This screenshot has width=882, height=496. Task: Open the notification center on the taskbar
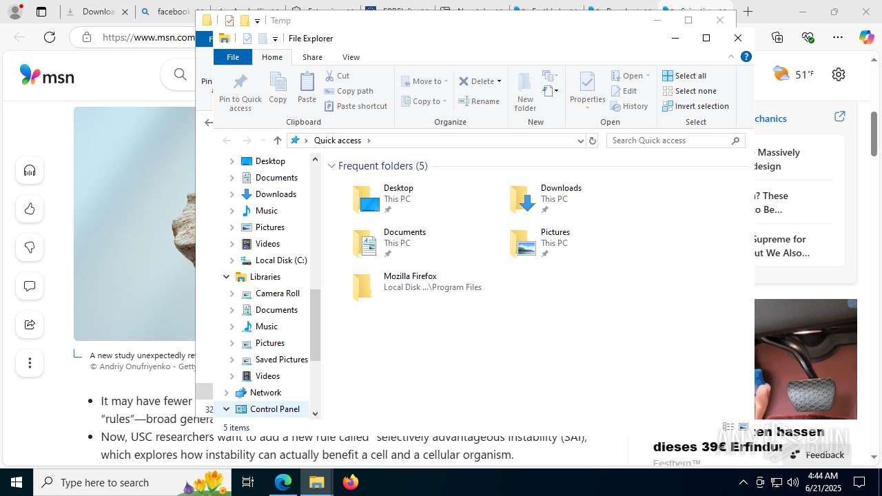click(x=859, y=482)
